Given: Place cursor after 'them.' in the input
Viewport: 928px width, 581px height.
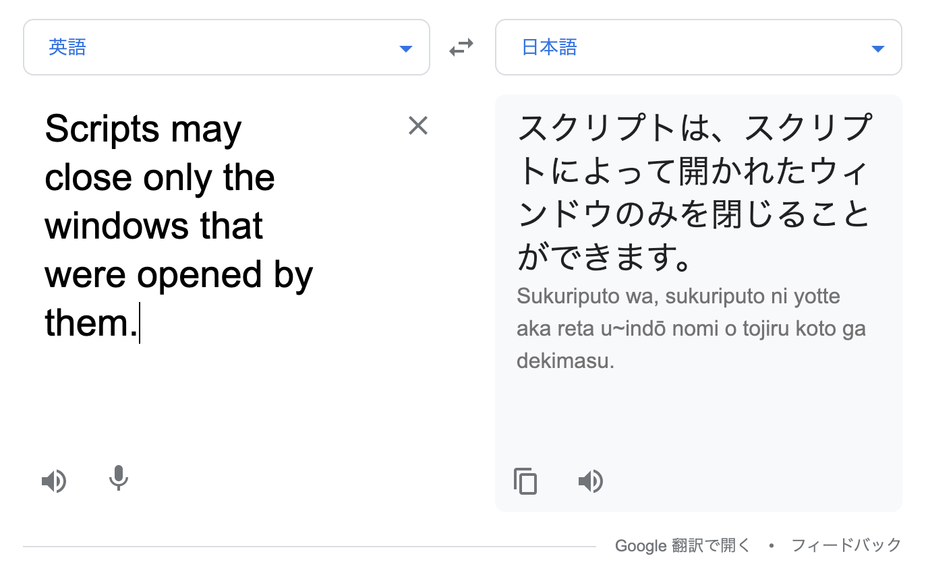Looking at the screenshot, I should [x=140, y=323].
